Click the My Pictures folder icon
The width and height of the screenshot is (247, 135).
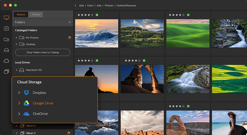point(22,38)
